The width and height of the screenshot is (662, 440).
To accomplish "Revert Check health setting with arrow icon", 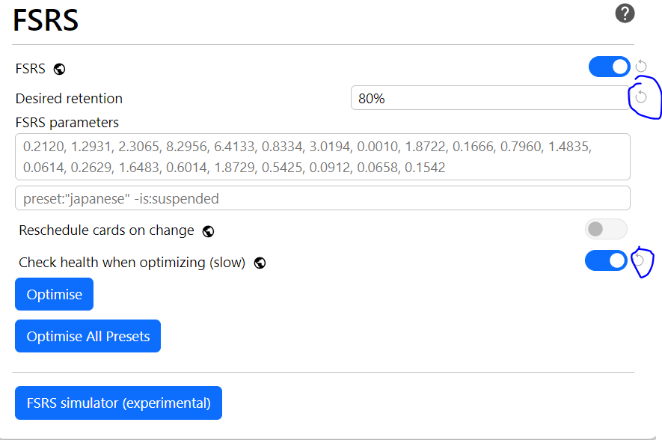I will pyautogui.click(x=640, y=260).
